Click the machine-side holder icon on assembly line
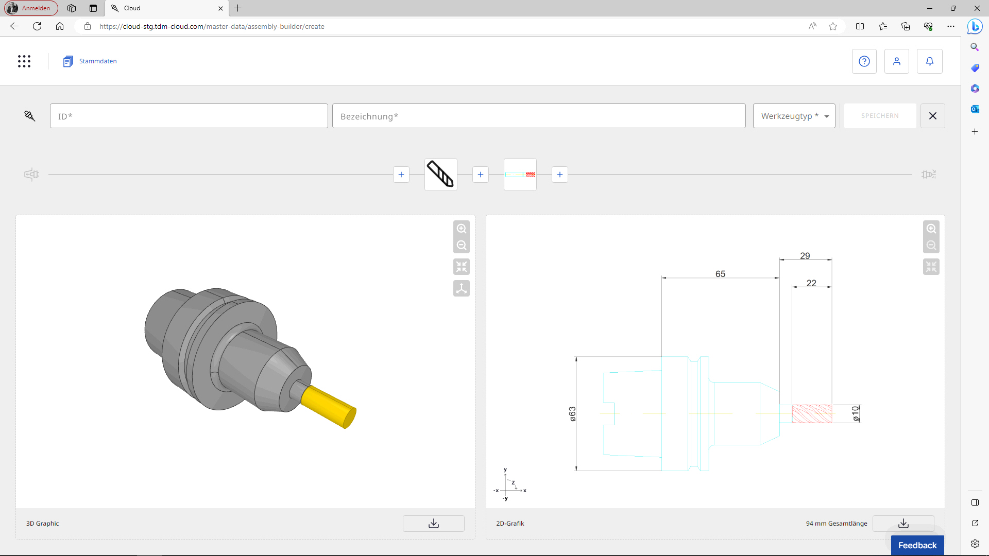The height and width of the screenshot is (556, 989). [31, 175]
